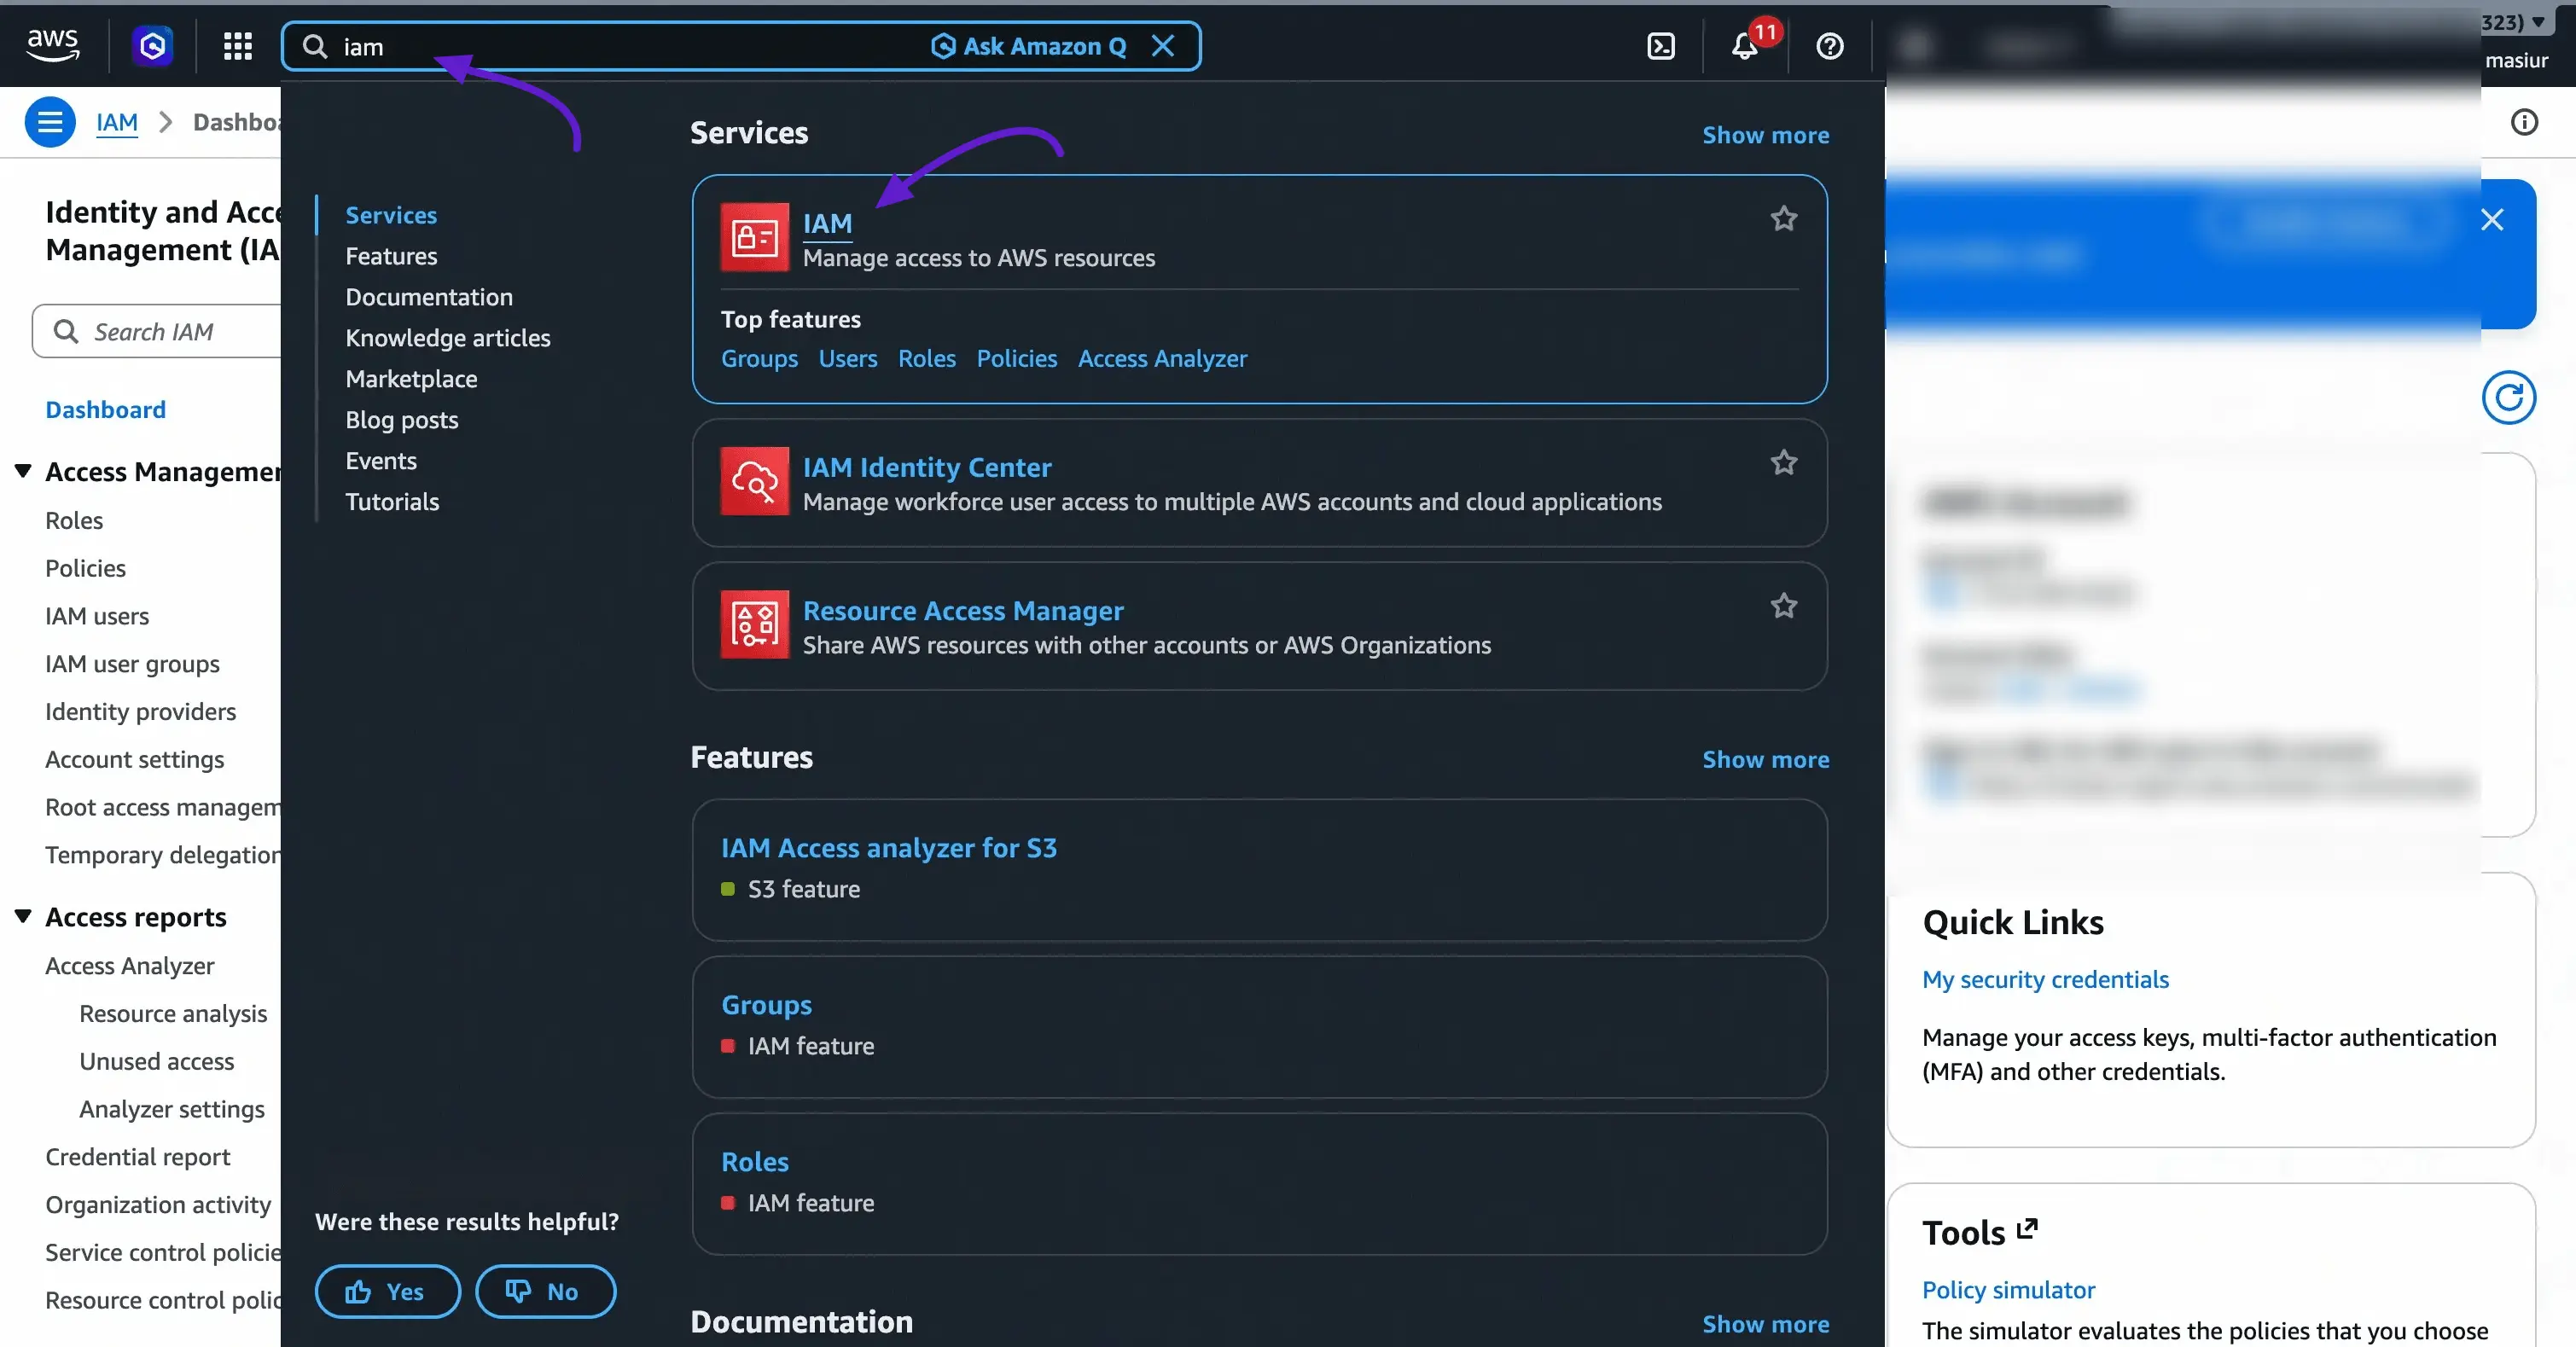This screenshot has height=1347, width=2576.
Task: Open the services grid menu icon
Action: pyautogui.click(x=237, y=46)
